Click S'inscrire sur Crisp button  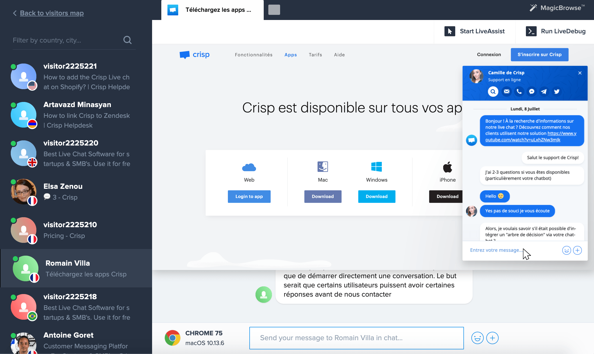[x=539, y=55]
